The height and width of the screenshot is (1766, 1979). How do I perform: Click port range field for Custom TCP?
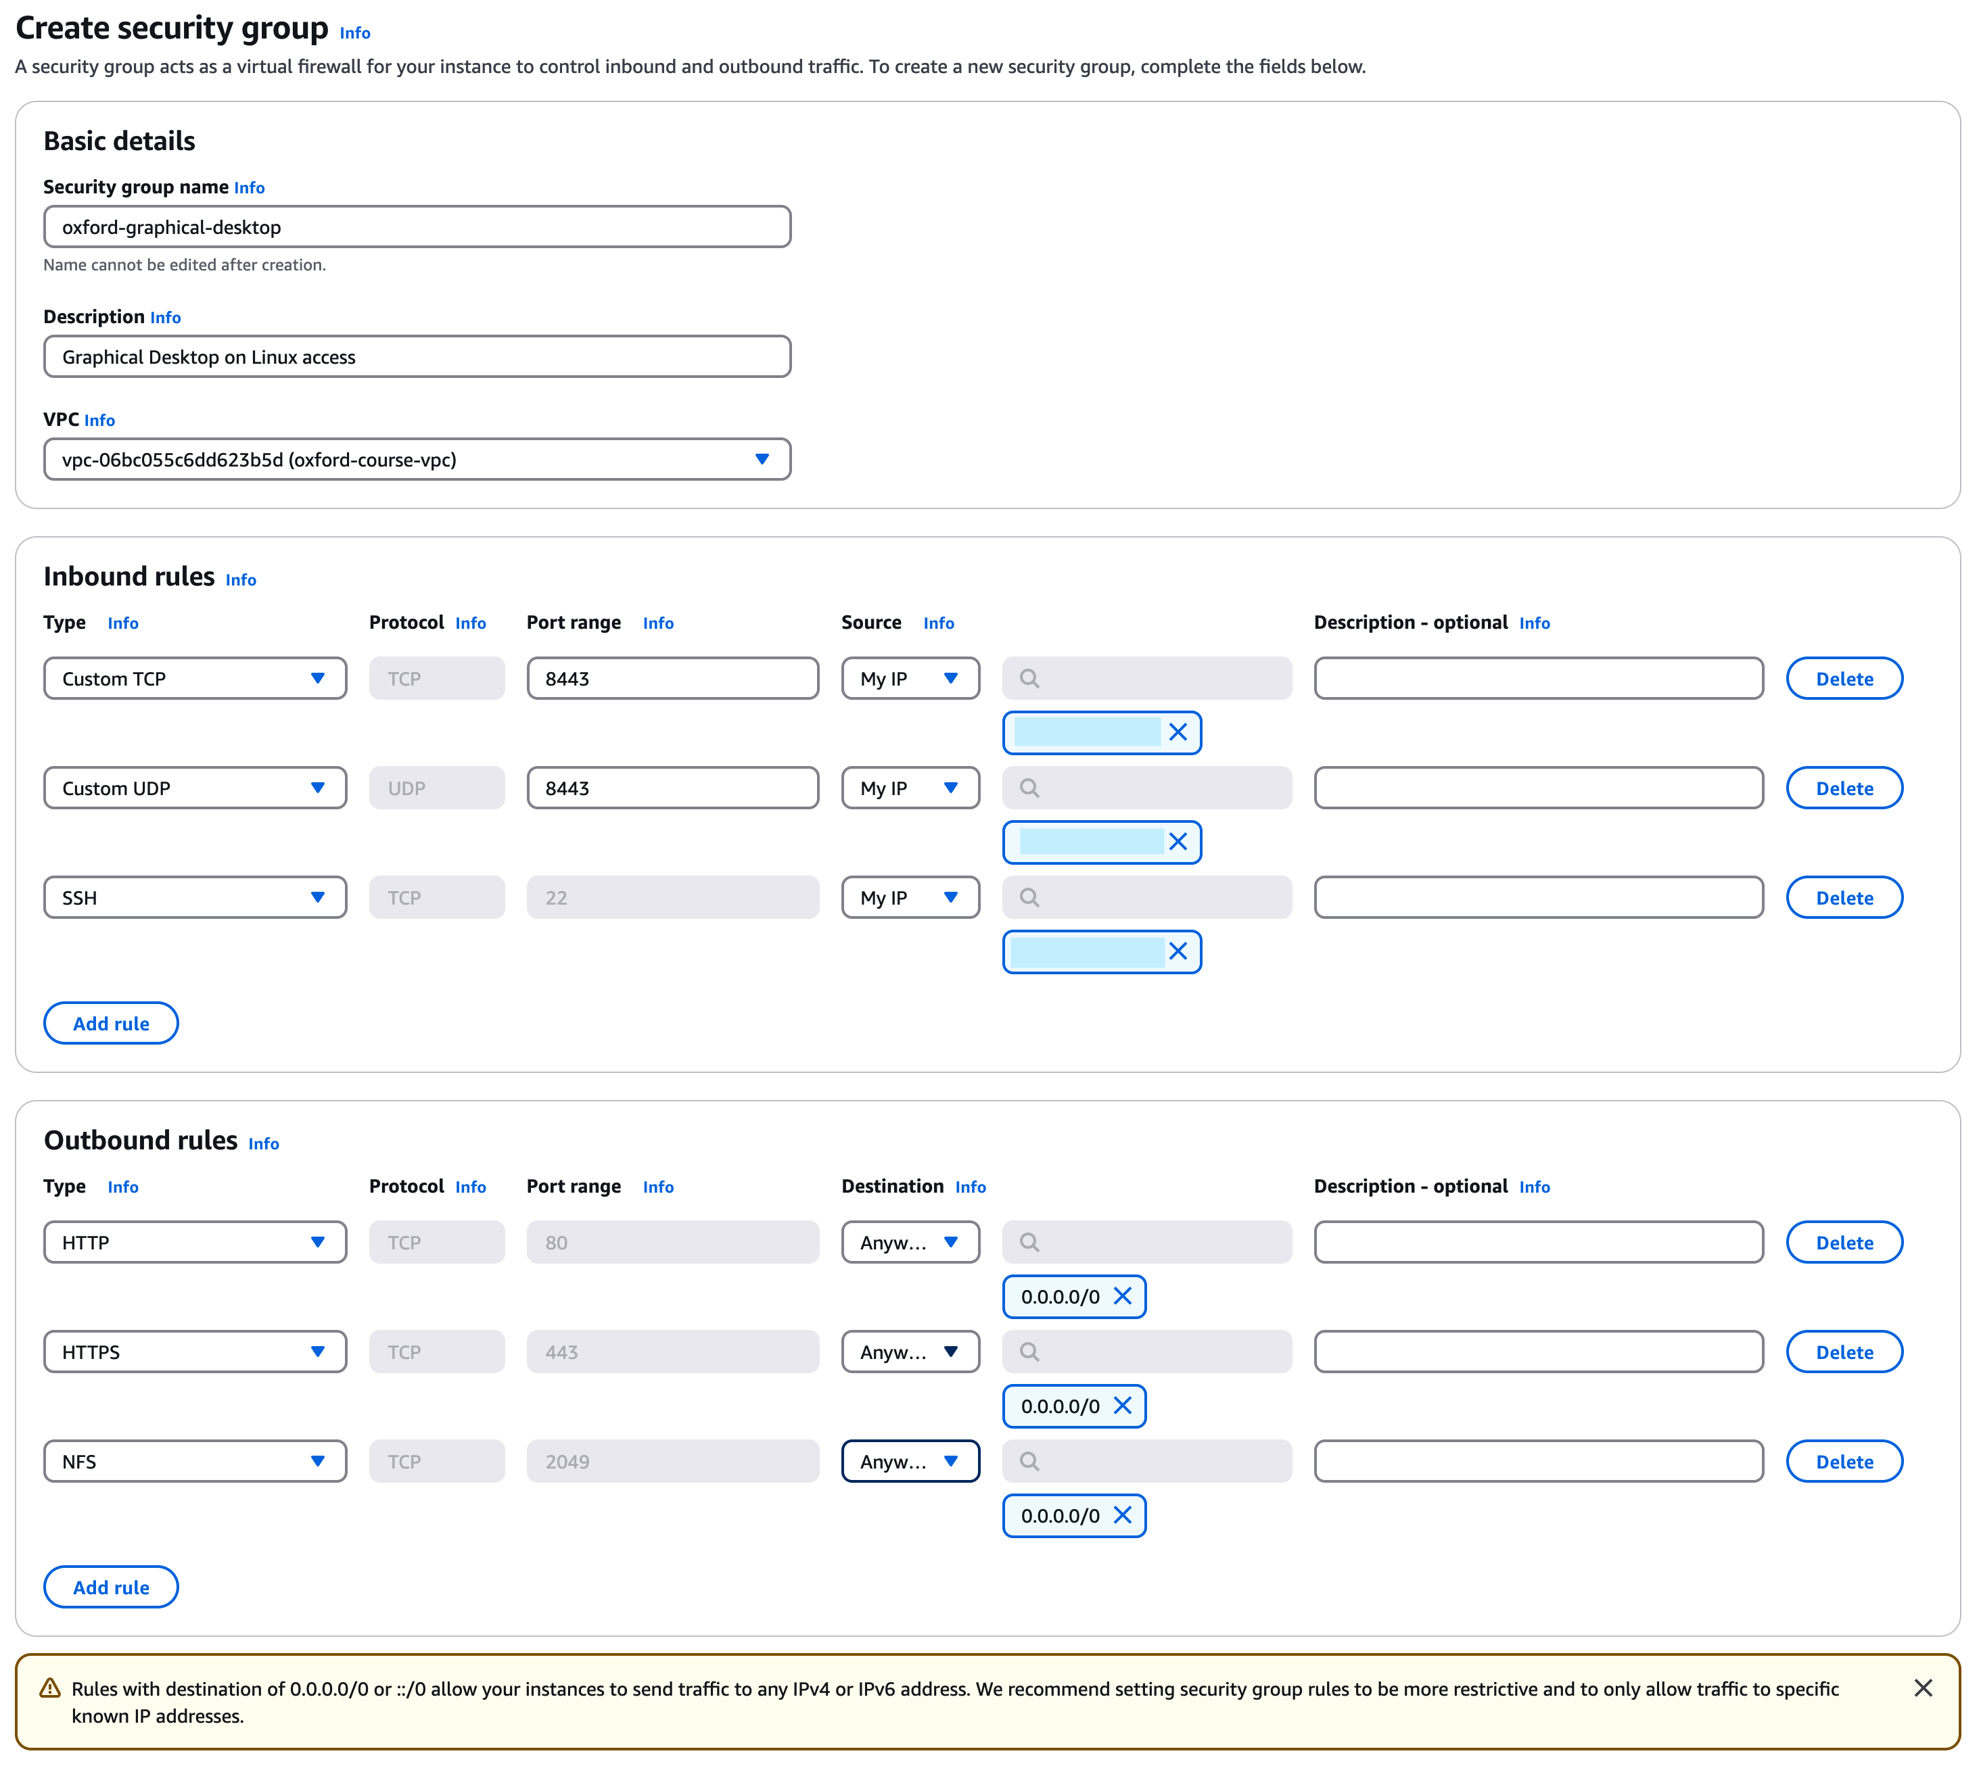[672, 678]
